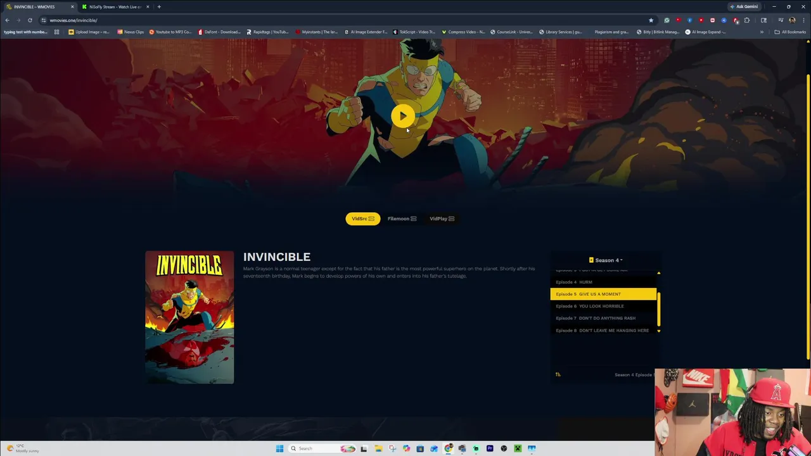Select Episode 6 YOU LOOK HORRIBLE
The width and height of the screenshot is (811, 456).
pos(603,306)
